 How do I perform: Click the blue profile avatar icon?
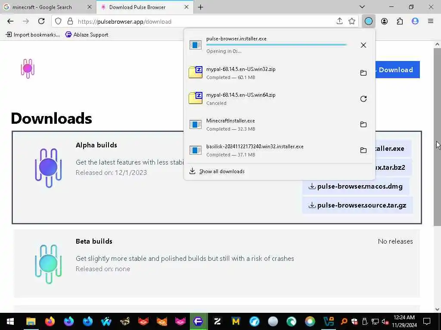[415, 21]
